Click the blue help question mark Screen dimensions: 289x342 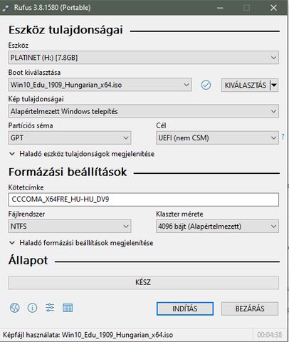(x=283, y=137)
